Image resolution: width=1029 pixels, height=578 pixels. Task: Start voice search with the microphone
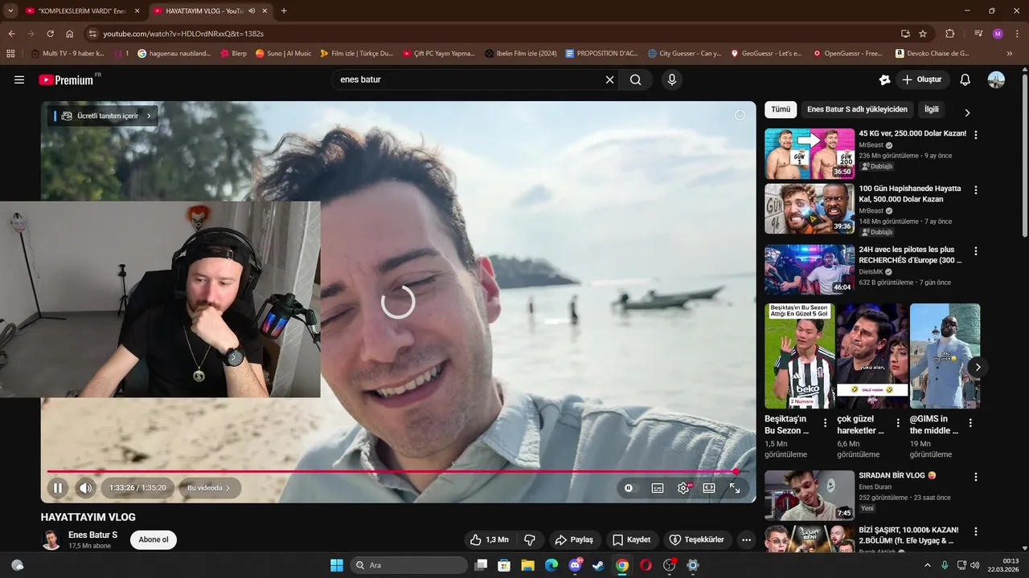coord(672,79)
